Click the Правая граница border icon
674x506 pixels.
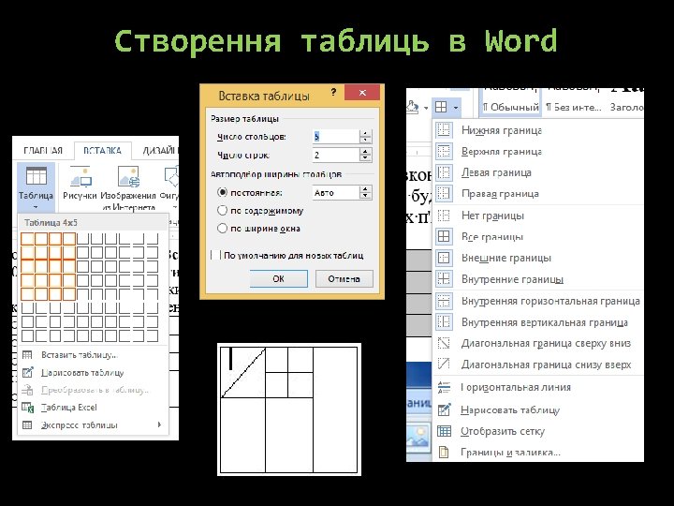click(x=444, y=194)
